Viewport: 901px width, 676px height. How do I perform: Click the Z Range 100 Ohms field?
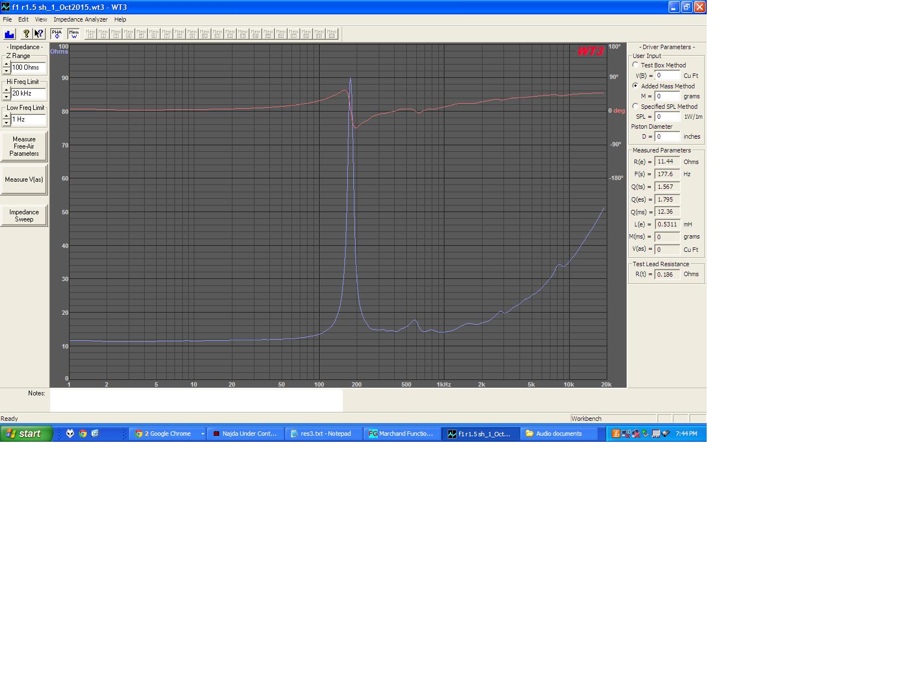[28, 67]
